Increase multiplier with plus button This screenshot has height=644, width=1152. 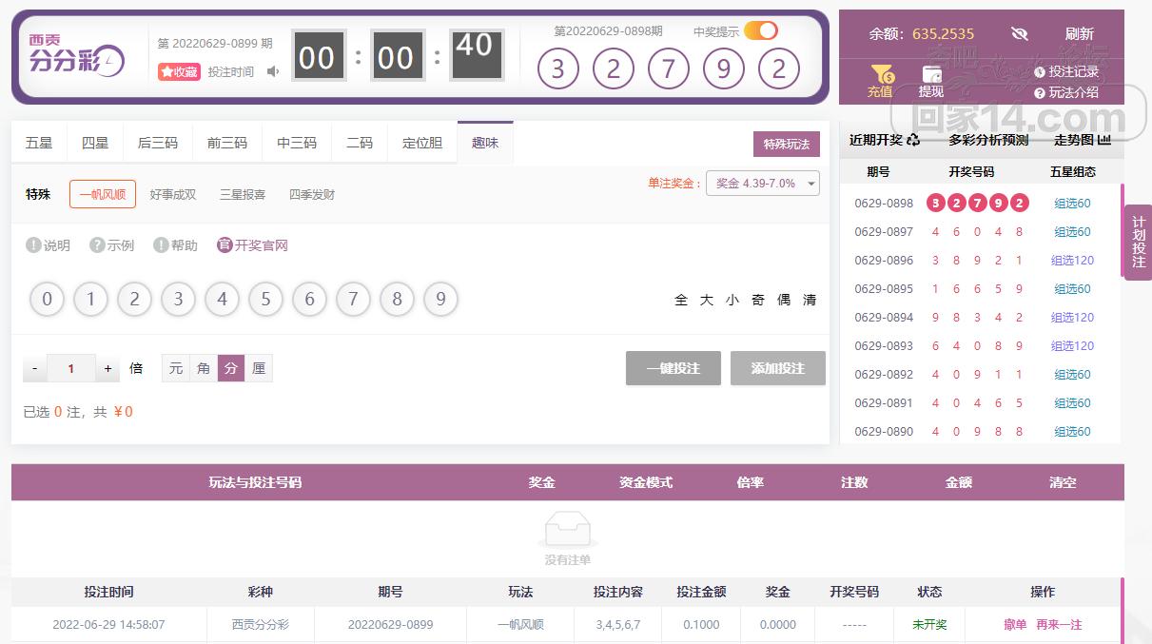[107, 368]
